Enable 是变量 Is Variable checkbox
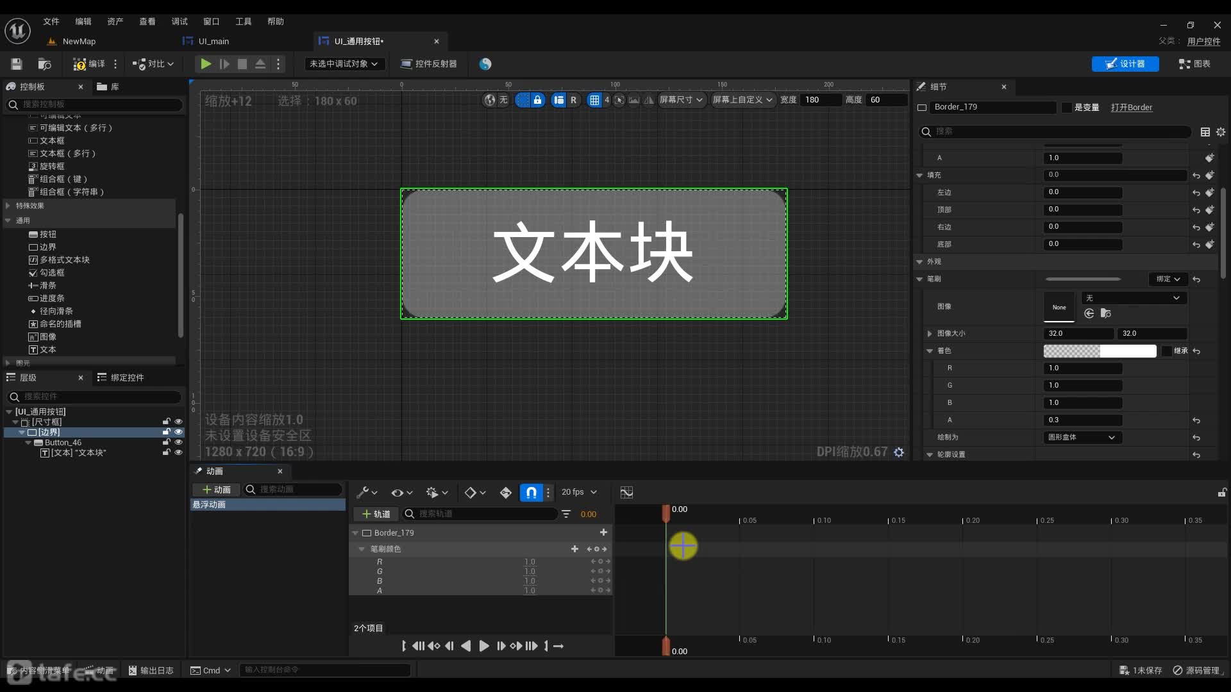Screen dimensions: 1231x692 [x=1067, y=107]
